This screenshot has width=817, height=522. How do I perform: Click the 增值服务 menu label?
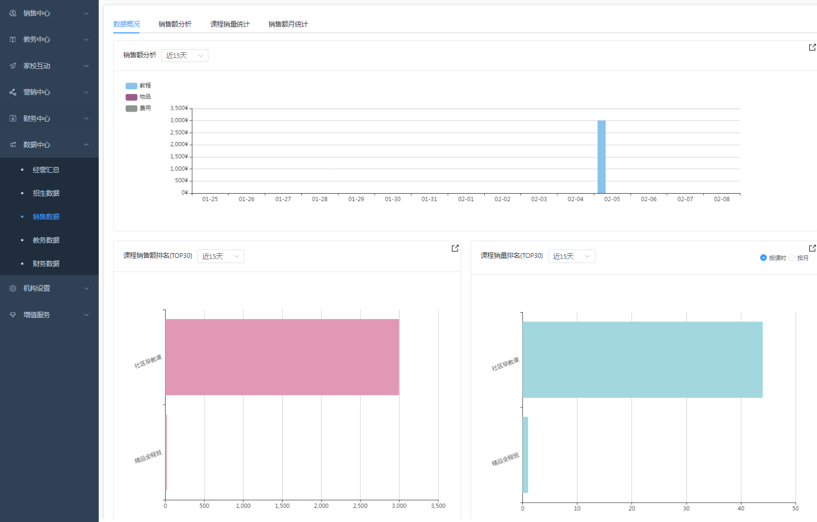37,315
